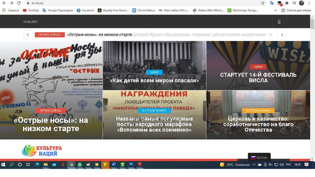
Task: Expand hidden system tray icons chevron
Action: pyautogui.click(x=254, y=165)
